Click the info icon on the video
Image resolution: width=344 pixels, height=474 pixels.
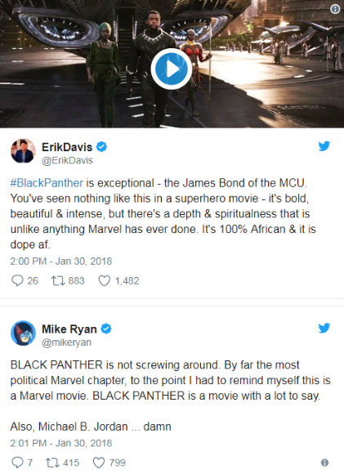pos(335,9)
